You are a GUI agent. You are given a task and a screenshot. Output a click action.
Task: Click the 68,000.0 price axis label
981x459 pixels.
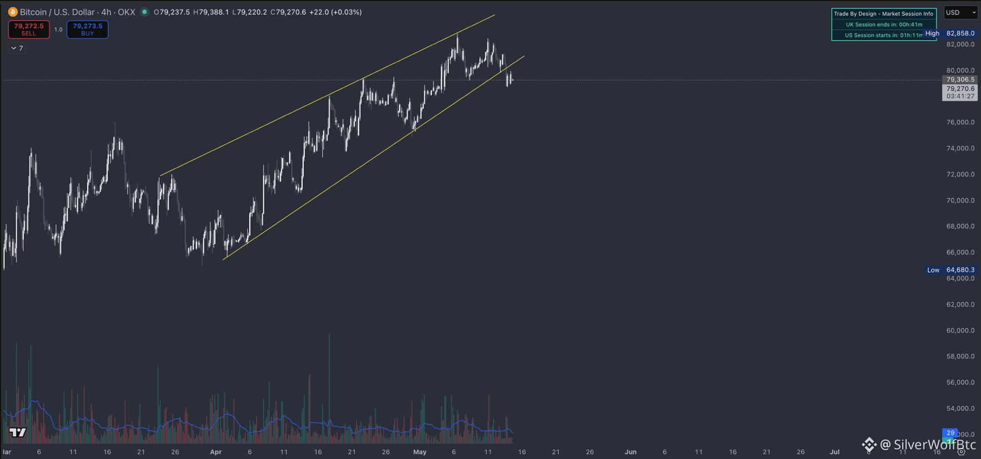960,226
